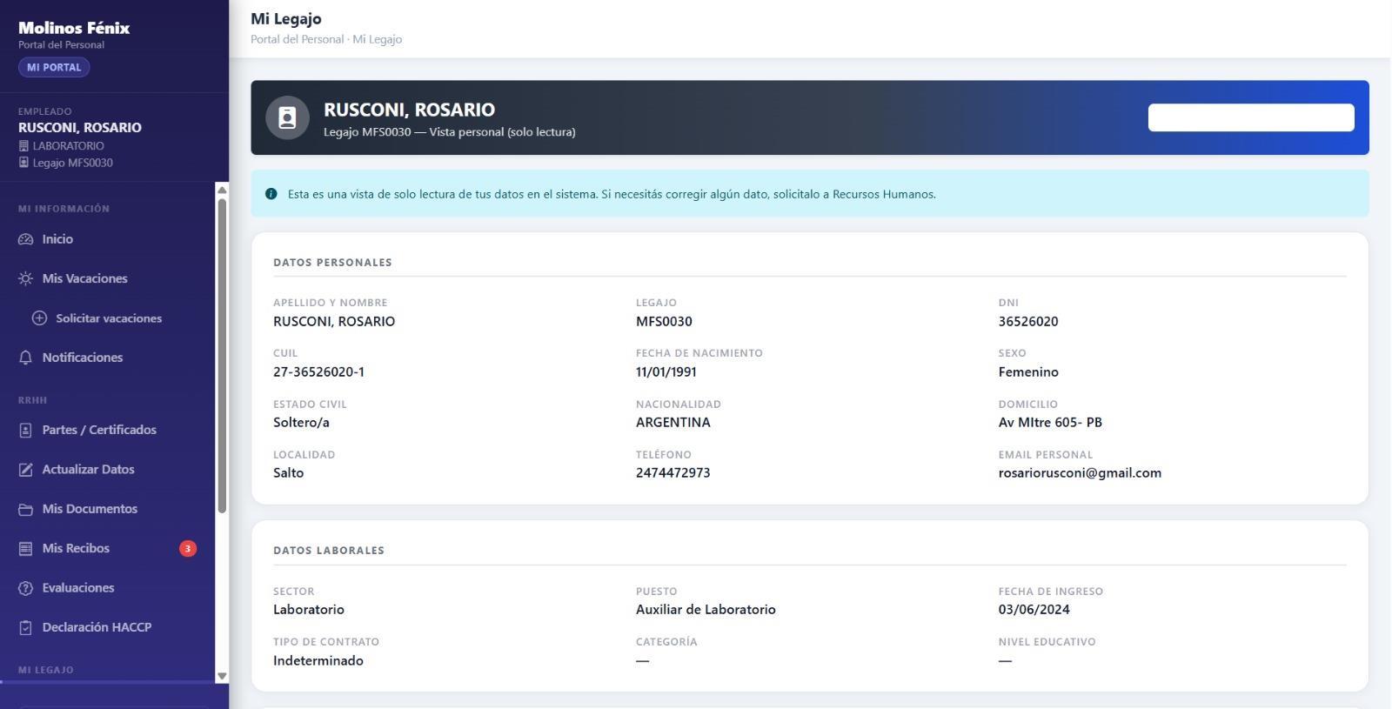Click the bell icon beside Notificaciones
The image size is (1392, 709).
coord(25,358)
